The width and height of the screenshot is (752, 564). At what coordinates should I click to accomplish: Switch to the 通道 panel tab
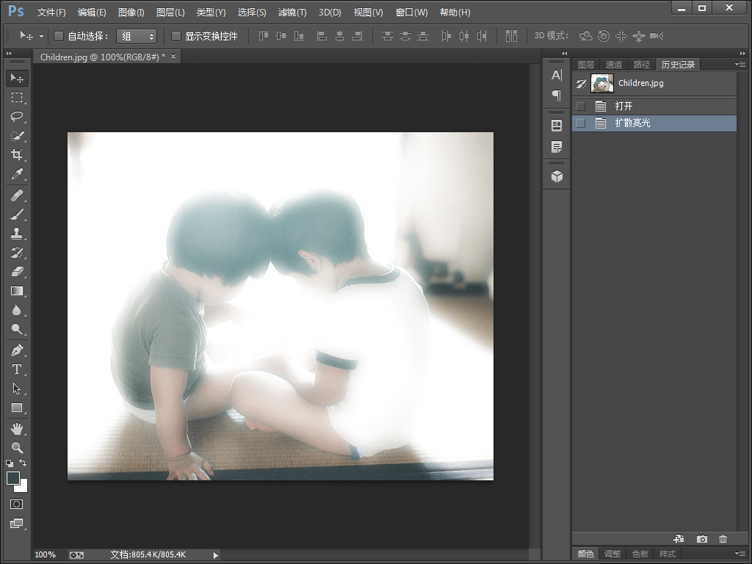click(x=613, y=65)
